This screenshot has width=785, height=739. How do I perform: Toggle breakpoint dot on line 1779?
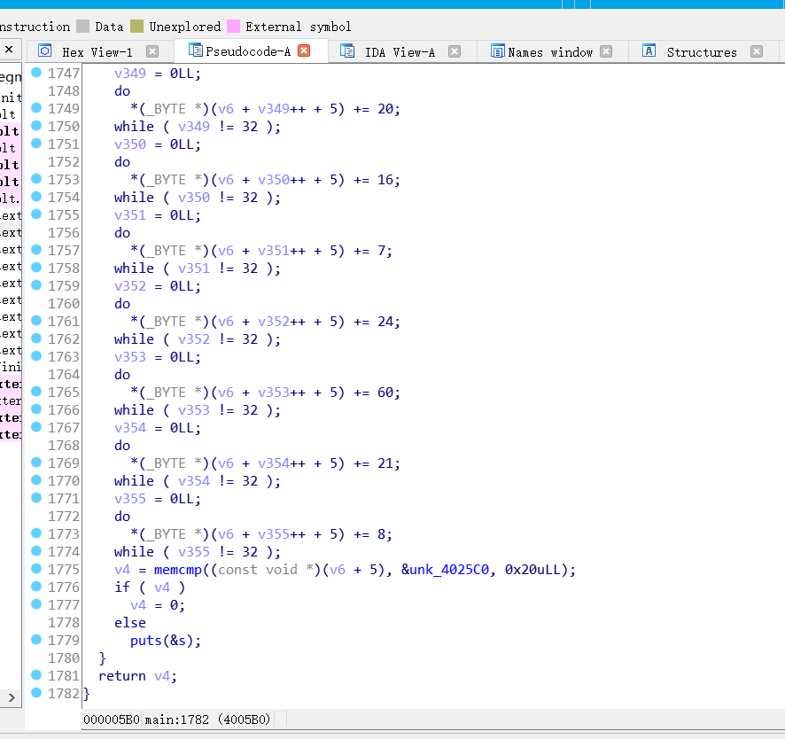pyautogui.click(x=36, y=640)
